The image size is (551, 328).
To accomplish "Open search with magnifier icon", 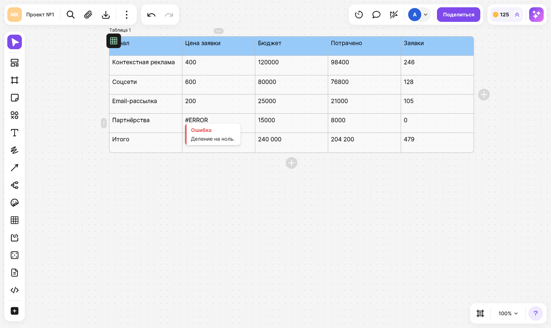I will tap(71, 15).
